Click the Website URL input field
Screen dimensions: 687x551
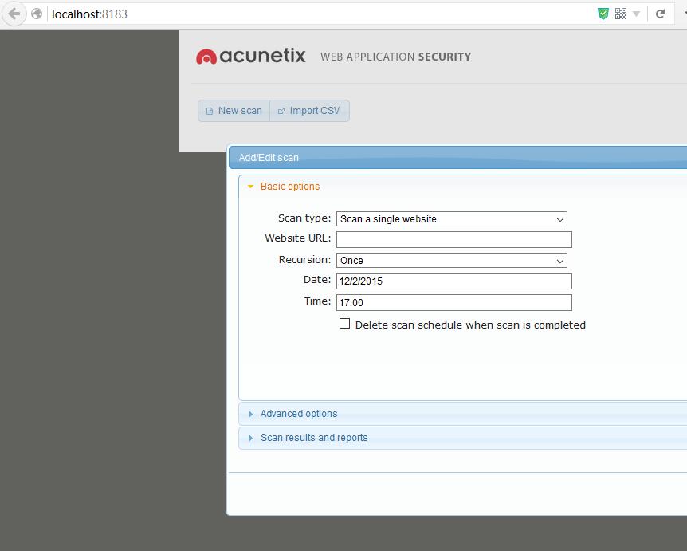click(x=453, y=239)
